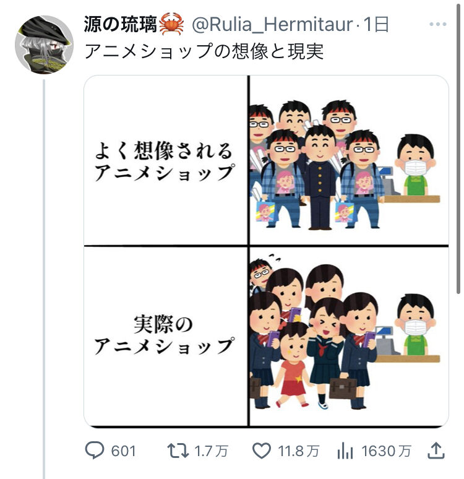464x479 pixels.
Task: Click the 1.7万 retweet count
Action: (211, 451)
